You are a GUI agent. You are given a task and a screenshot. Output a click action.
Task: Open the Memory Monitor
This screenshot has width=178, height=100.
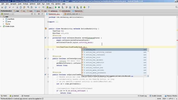coord(171,96)
